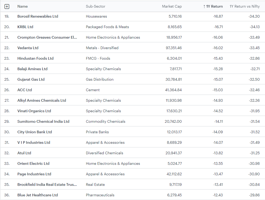This screenshot has width=265, height=200.
Task: Open Gujarat Gas Ltd stock
Action: 31,79
